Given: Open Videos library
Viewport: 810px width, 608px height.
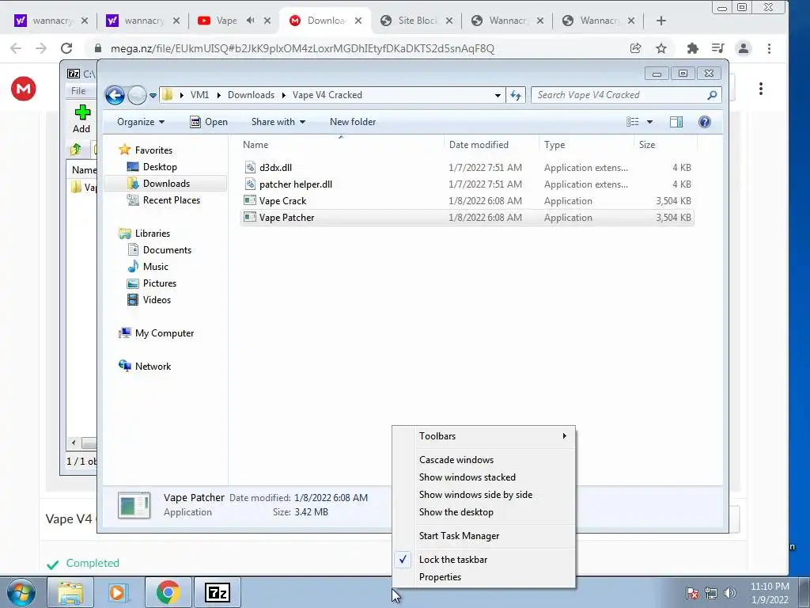Looking at the screenshot, I should click(149, 299).
